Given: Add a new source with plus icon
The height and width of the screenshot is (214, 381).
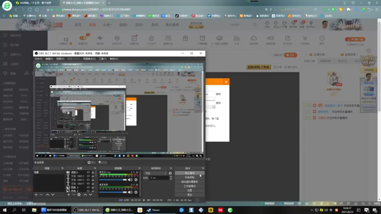Looking at the screenshot, I should [x=69, y=195].
